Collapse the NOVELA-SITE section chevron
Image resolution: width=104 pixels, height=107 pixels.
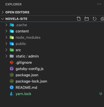[x=3, y=19]
